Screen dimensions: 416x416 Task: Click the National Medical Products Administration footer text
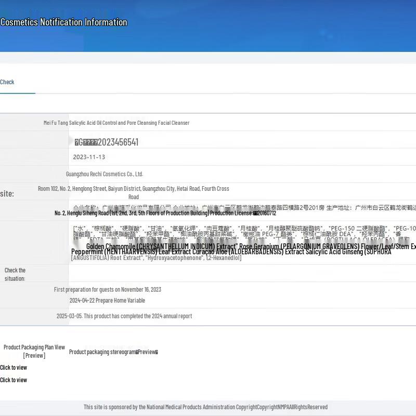click(x=205, y=407)
